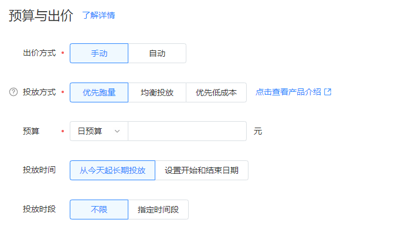Open the 日预算 budget type dropdown
Image resolution: width=412 pixels, height=230 pixels.
(99, 131)
